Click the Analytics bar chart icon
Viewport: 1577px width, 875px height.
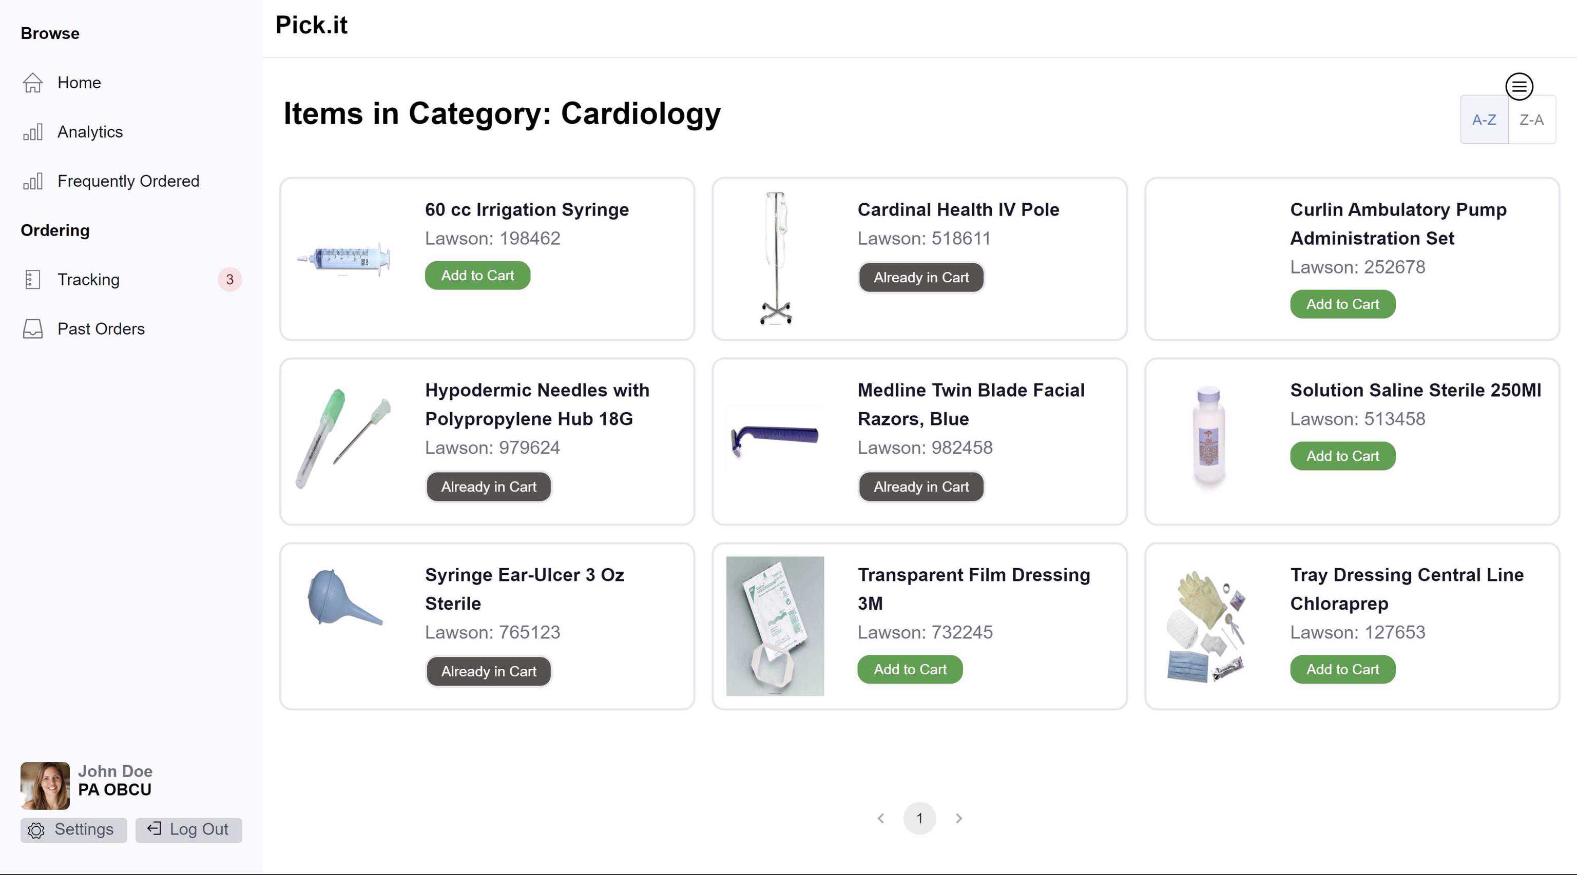[32, 131]
